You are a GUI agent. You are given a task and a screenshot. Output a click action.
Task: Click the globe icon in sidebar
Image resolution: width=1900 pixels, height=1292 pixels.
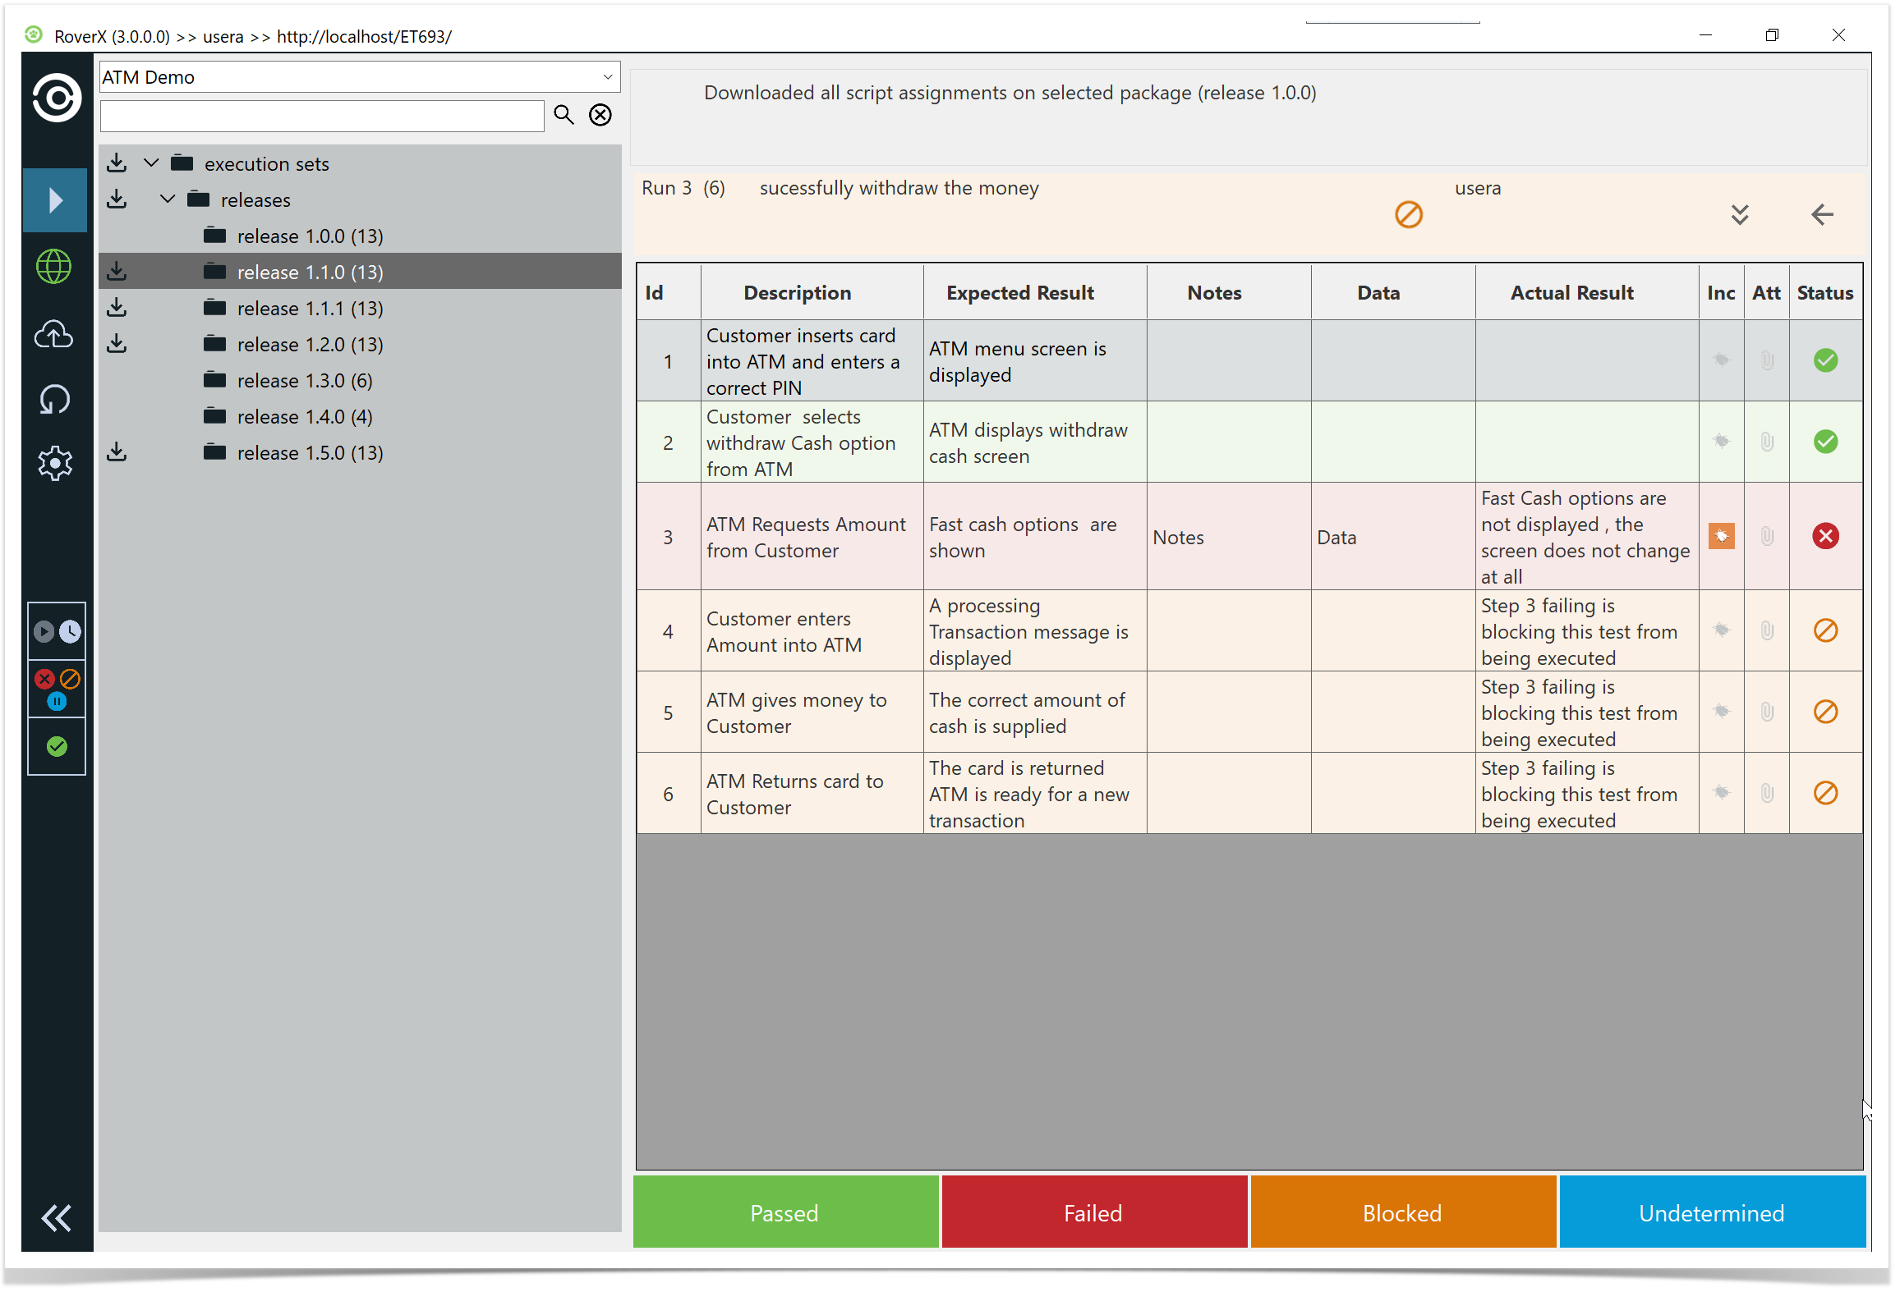(54, 267)
